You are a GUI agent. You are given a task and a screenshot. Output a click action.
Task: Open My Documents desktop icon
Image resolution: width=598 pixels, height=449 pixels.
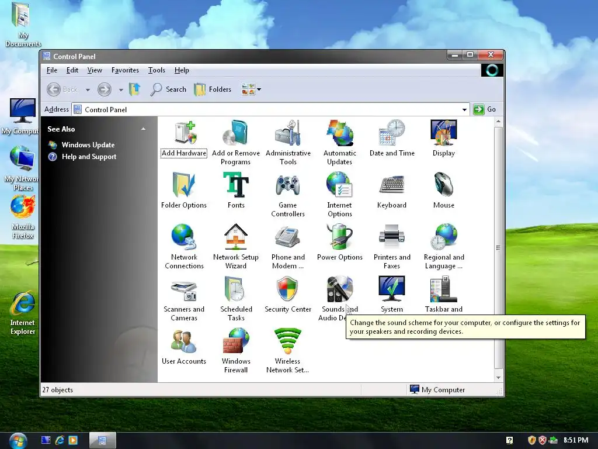[23, 25]
